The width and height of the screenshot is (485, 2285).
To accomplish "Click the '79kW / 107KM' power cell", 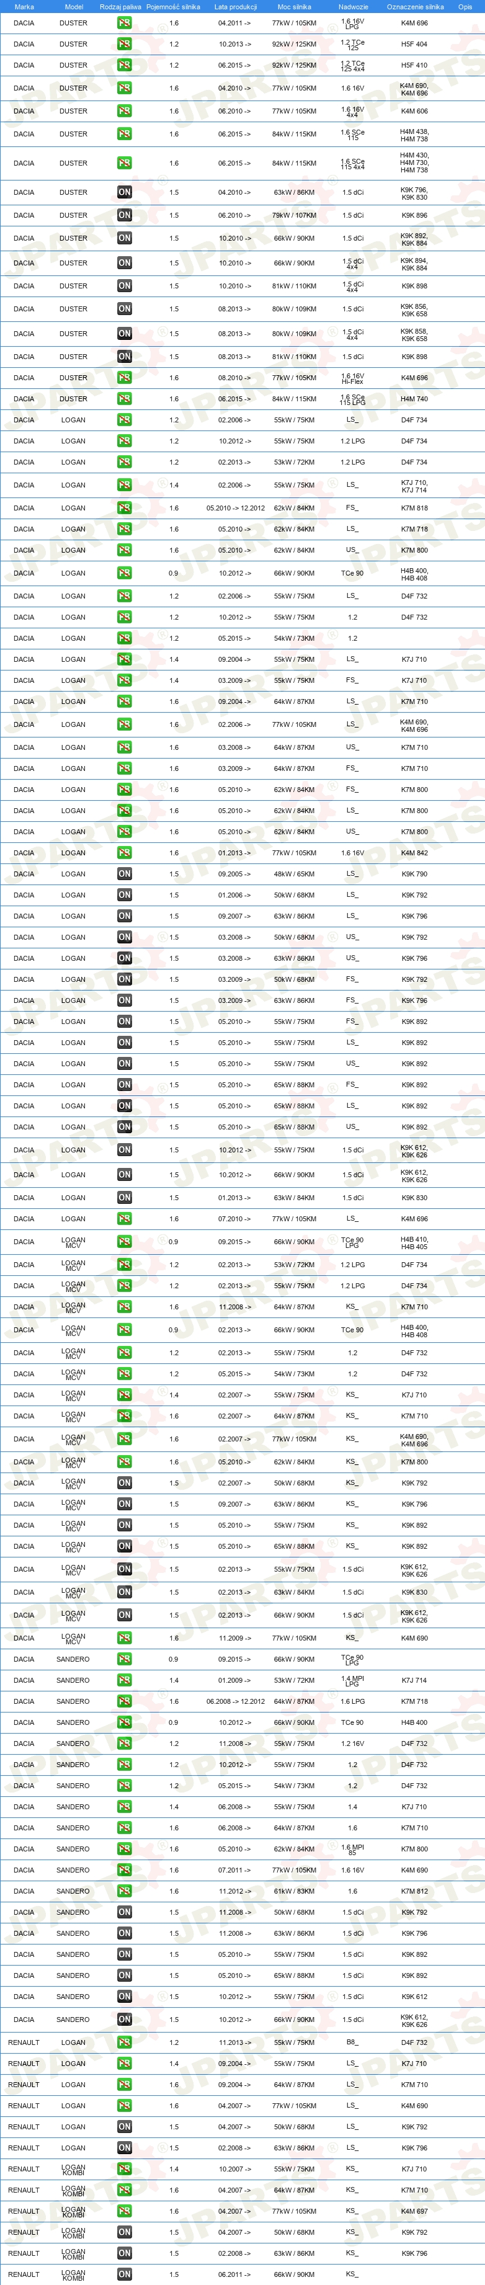I will click(x=293, y=215).
